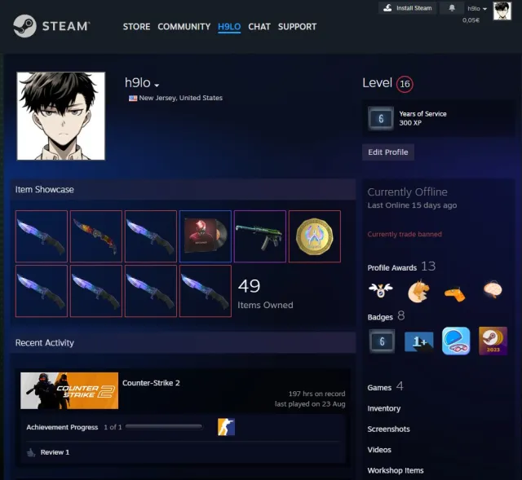The image size is (522, 480).
Task: Open the Screenshots link
Action: pyautogui.click(x=388, y=429)
